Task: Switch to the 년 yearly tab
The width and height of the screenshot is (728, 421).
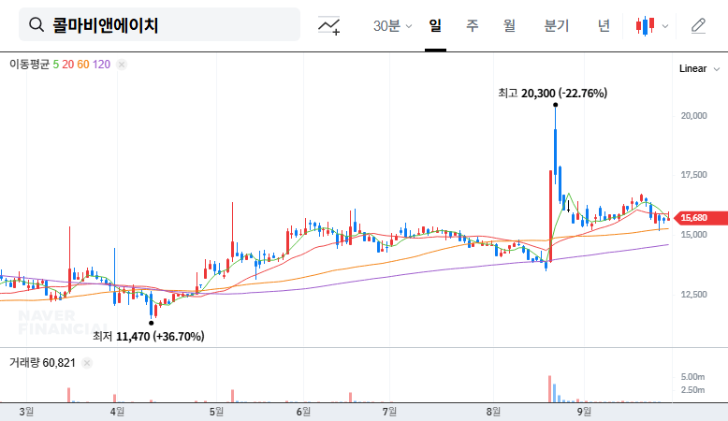Action: (604, 25)
